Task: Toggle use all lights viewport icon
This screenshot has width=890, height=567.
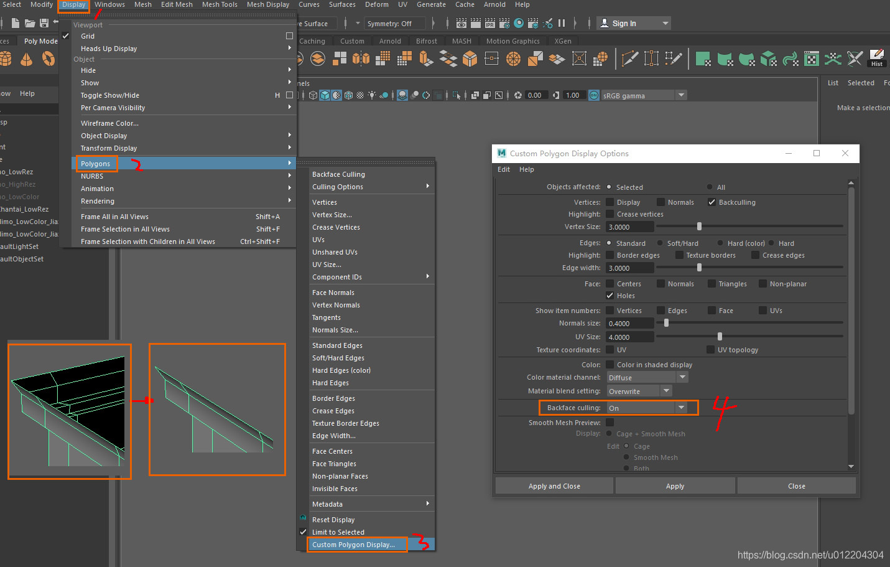Action: pyautogui.click(x=372, y=95)
